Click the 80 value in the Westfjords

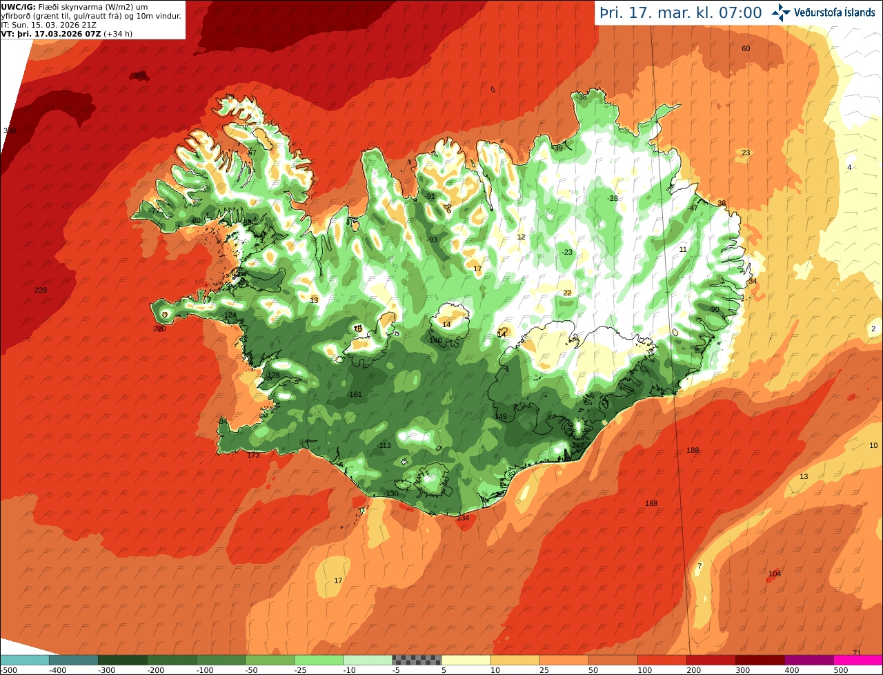(x=196, y=220)
